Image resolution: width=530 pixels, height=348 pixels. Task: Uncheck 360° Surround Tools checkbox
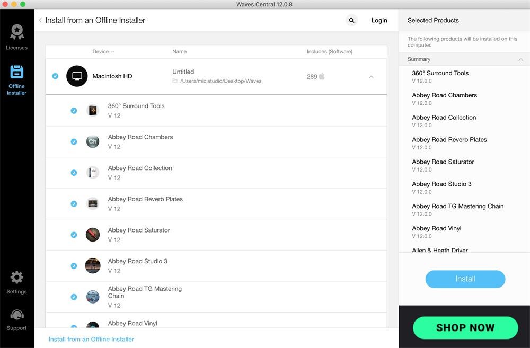pos(74,111)
